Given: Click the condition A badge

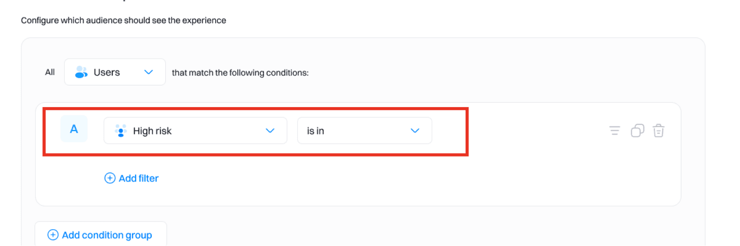Looking at the screenshot, I should click(74, 129).
